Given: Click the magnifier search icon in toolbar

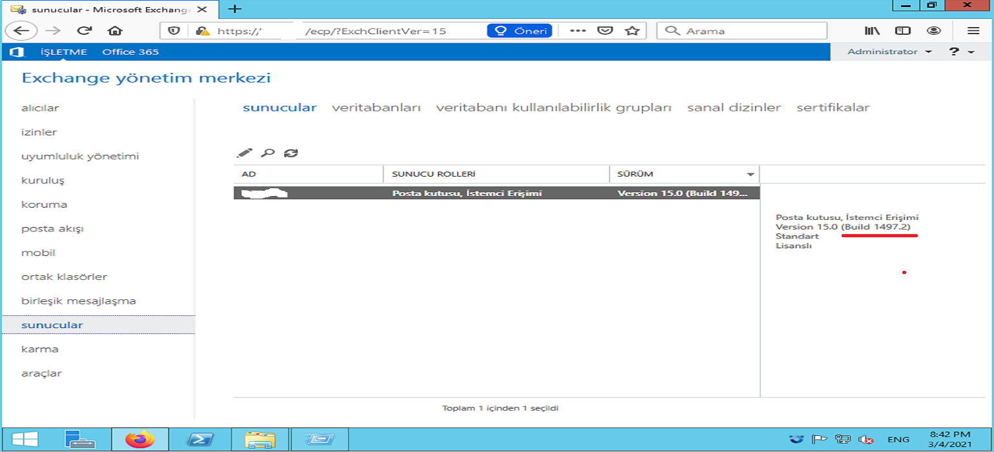Looking at the screenshot, I should pos(267,153).
